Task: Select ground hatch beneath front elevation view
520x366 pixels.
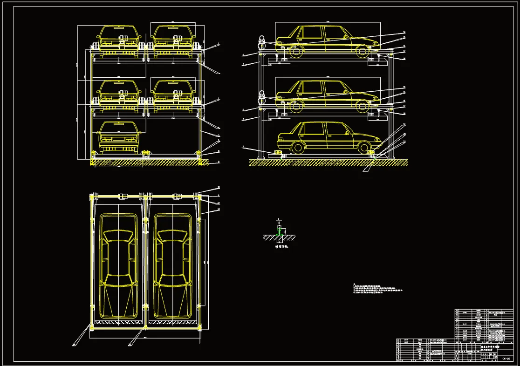Action: (149, 163)
